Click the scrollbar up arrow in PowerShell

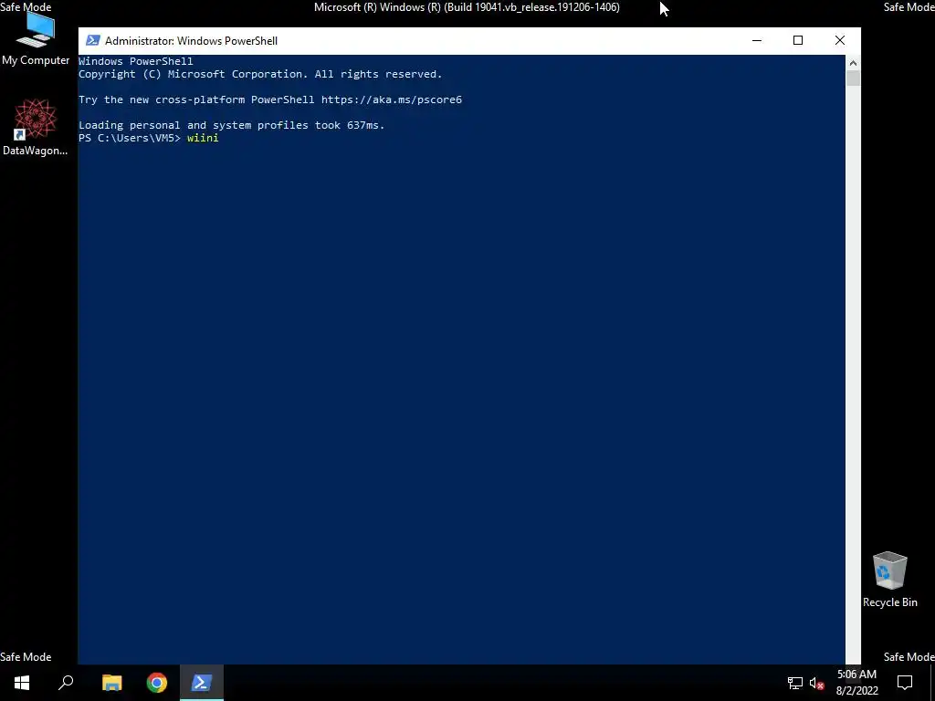[x=853, y=63]
